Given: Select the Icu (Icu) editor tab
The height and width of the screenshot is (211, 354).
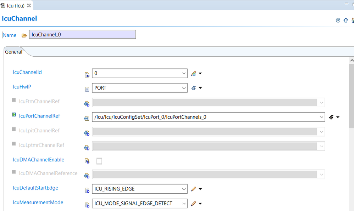Looking at the screenshot, I should (x=16, y=6).
